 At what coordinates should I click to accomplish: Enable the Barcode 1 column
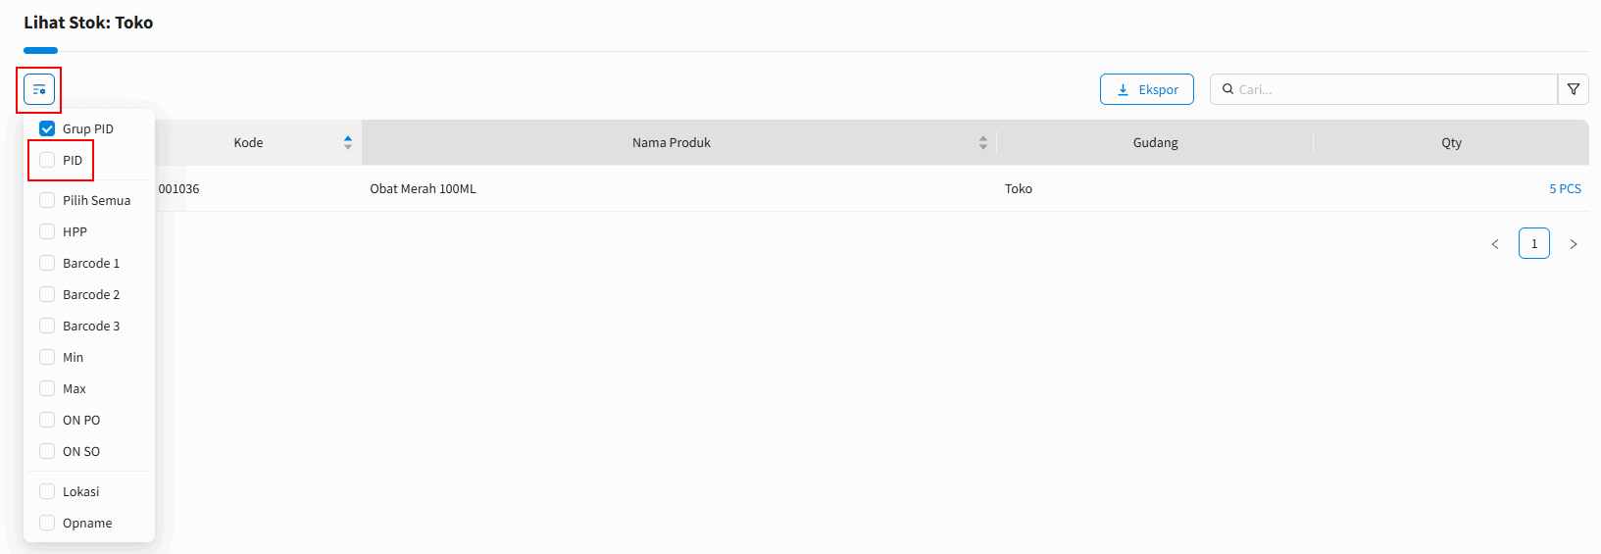pyautogui.click(x=47, y=263)
